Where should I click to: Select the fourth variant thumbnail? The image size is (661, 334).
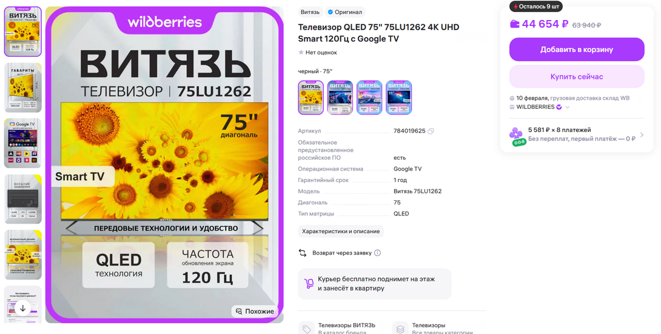click(x=399, y=97)
